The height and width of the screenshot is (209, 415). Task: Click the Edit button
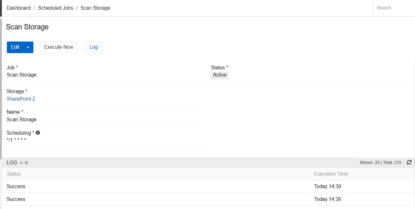[x=15, y=47]
